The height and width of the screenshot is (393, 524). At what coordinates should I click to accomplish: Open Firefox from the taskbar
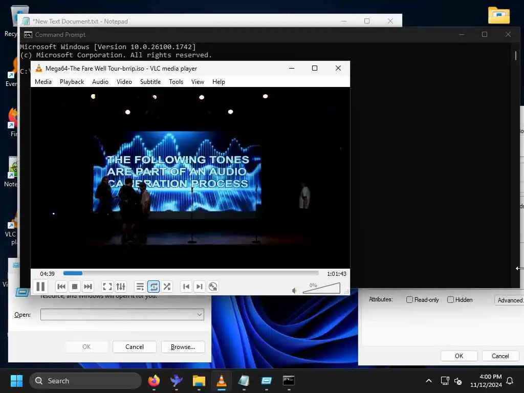154,381
